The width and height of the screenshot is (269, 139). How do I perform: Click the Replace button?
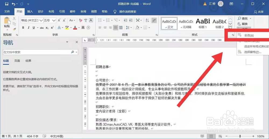tap(243, 24)
